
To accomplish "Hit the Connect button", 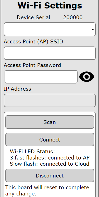I will 50,139.
